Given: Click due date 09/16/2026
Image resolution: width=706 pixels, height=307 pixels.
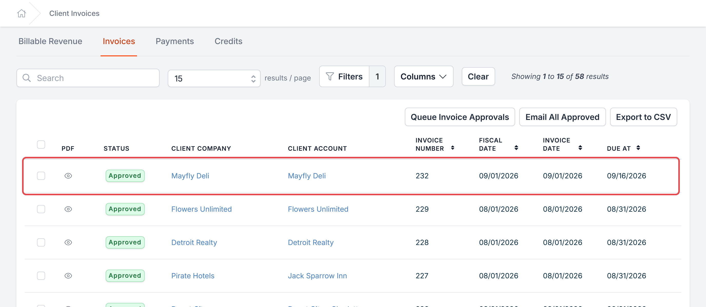Looking at the screenshot, I should pyautogui.click(x=626, y=176).
